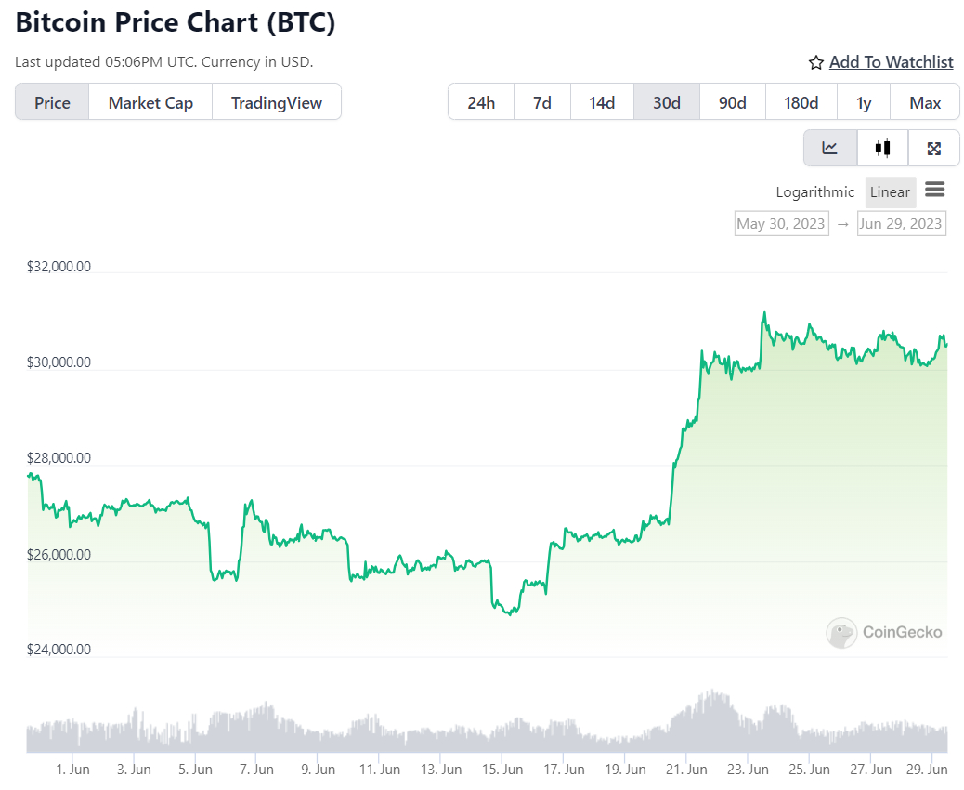964x790 pixels.
Task: Switch to the Market Cap tab
Action: (150, 102)
